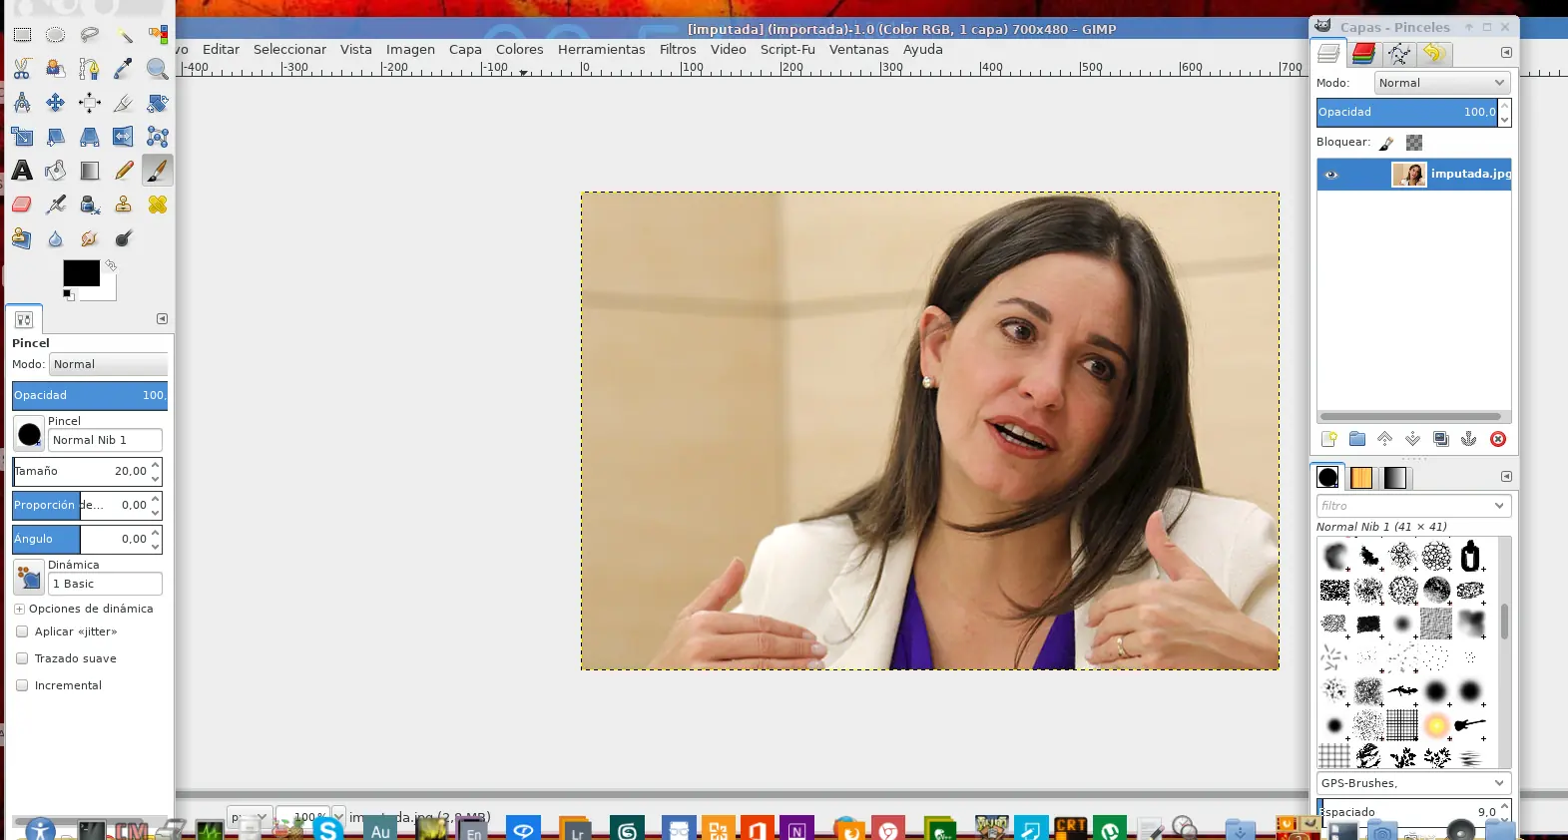This screenshot has height=840, width=1568.
Task: Select the Scale tool
Action: pyautogui.click(x=22, y=137)
